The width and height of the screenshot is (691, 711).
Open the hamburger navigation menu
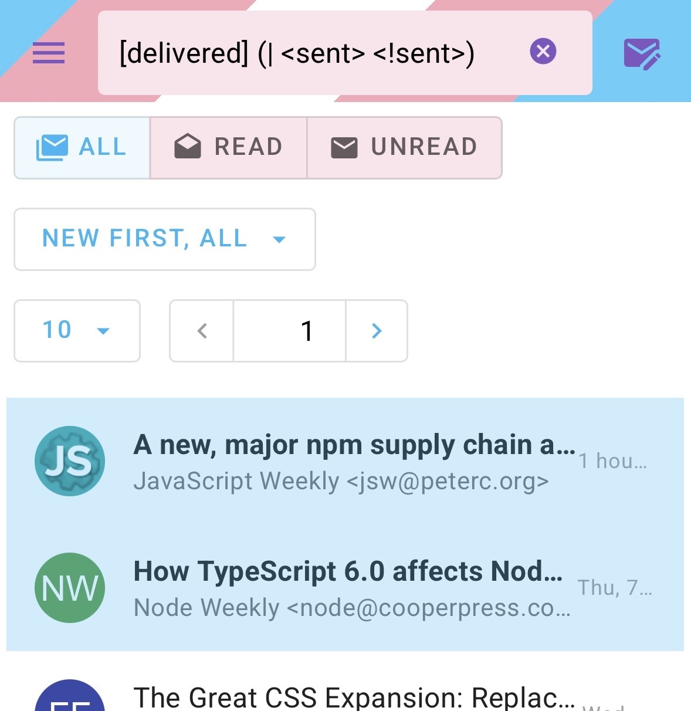click(x=49, y=53)
